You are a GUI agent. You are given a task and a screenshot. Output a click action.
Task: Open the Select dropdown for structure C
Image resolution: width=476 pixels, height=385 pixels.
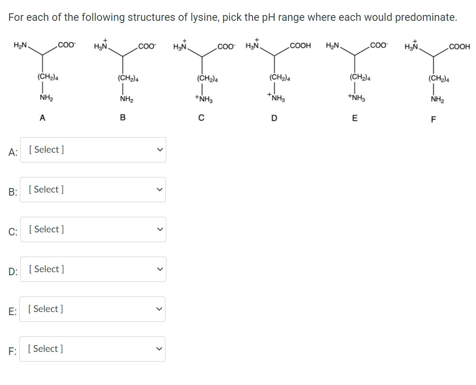(x=93, y=229)
